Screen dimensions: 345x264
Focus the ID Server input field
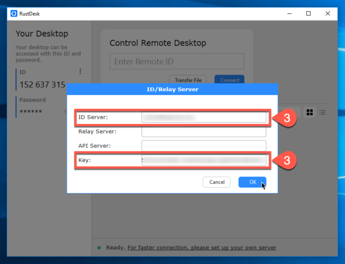204,117
